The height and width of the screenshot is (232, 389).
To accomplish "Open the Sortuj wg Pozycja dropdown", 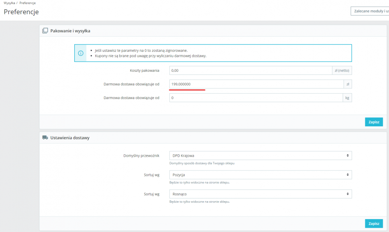I will pyautogui.click(x=261, y=175).
